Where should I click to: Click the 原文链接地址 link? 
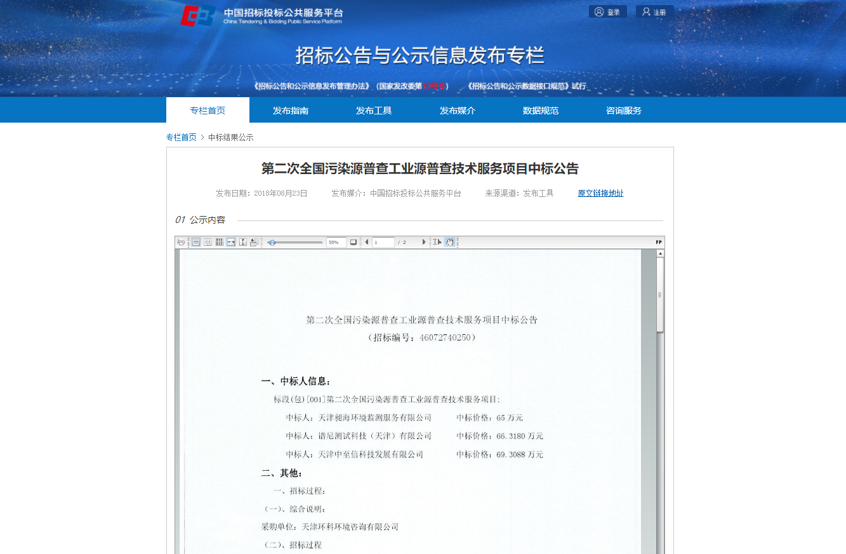coord(600,193)
